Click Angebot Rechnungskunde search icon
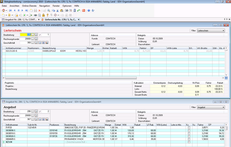The height and width of the screenshot is (147, 231). [36, 116]
